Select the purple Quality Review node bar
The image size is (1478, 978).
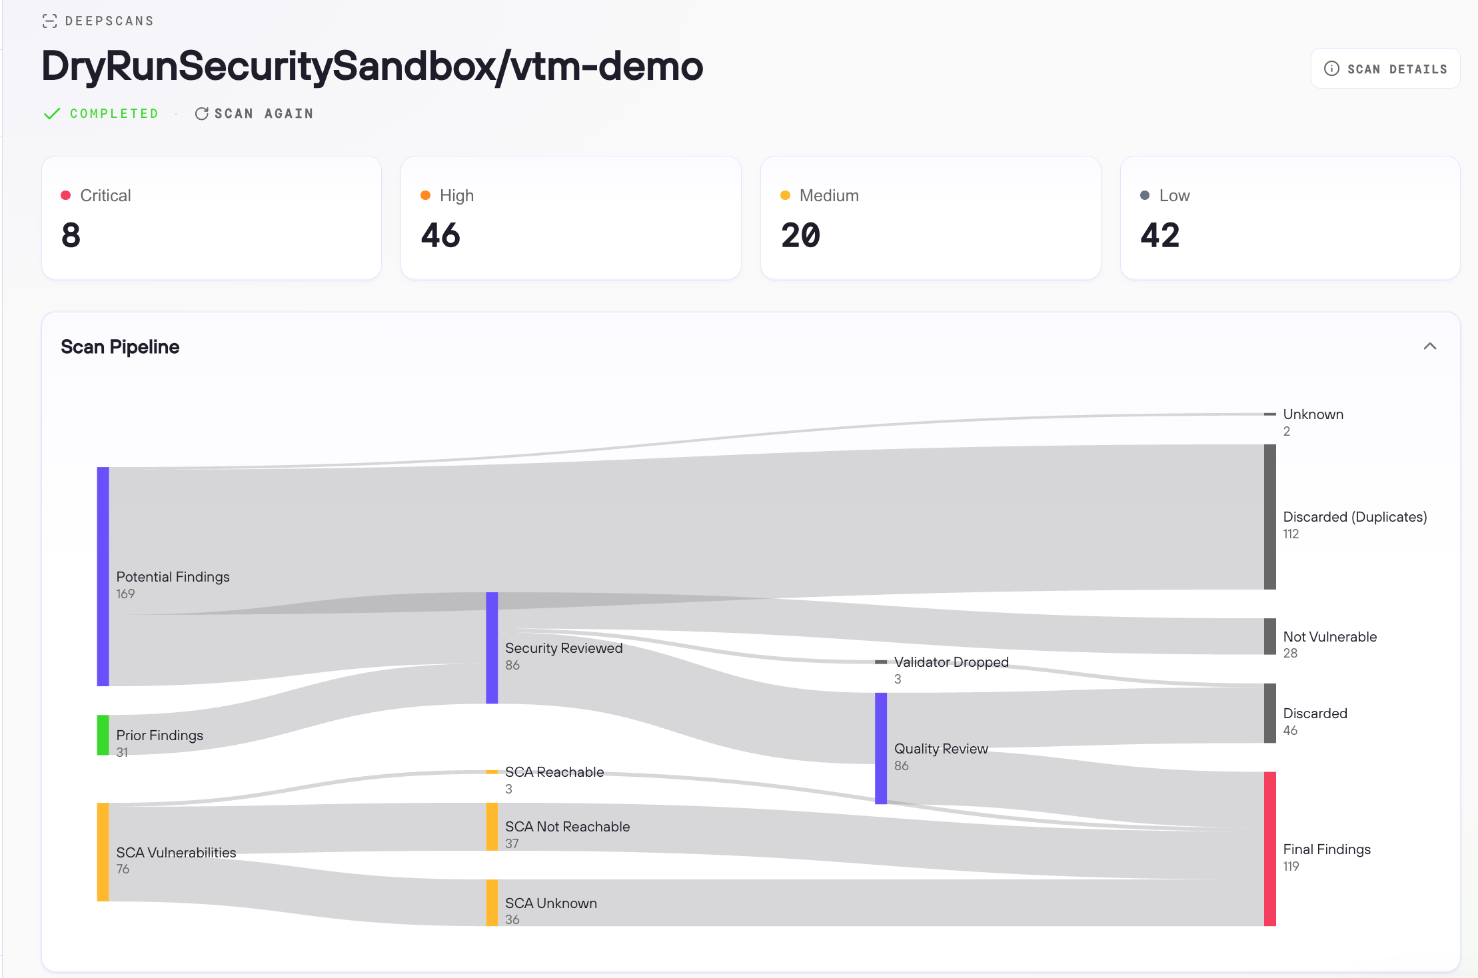pos(881,748)
